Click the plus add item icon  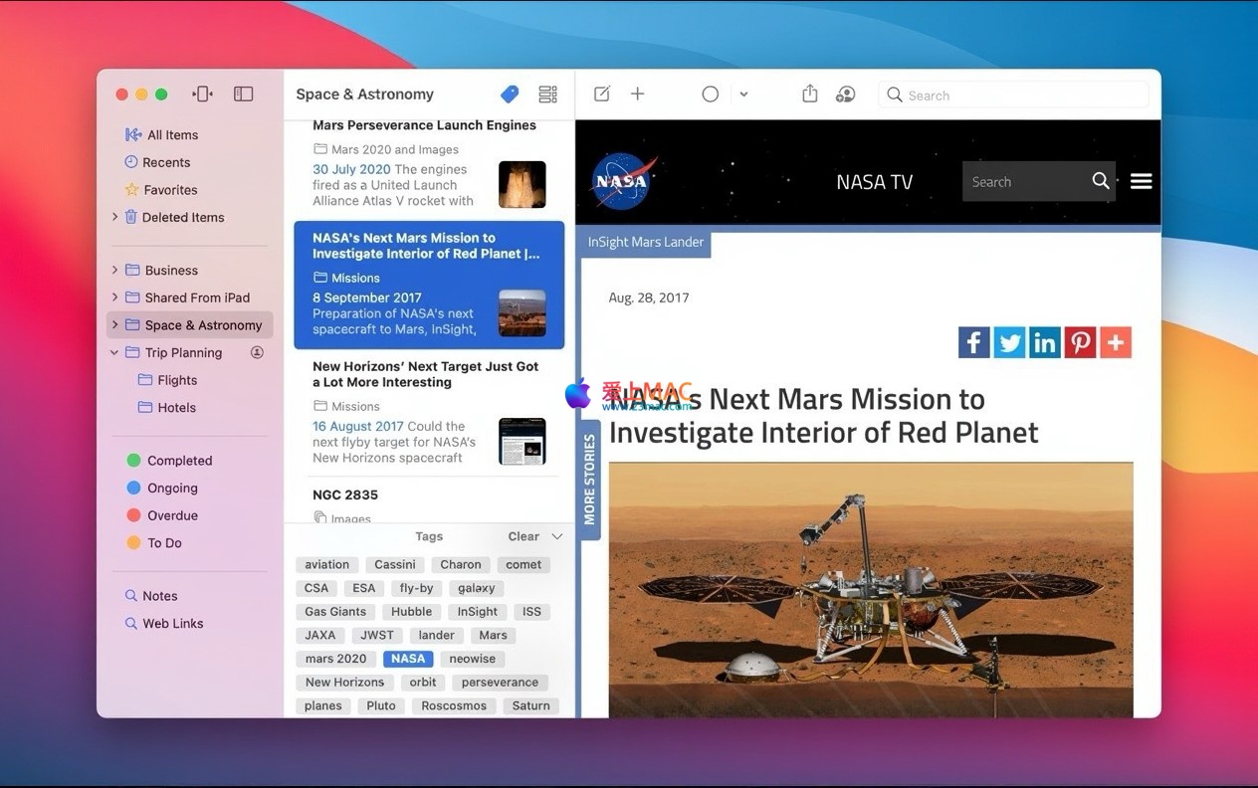(x=638, y=95)
